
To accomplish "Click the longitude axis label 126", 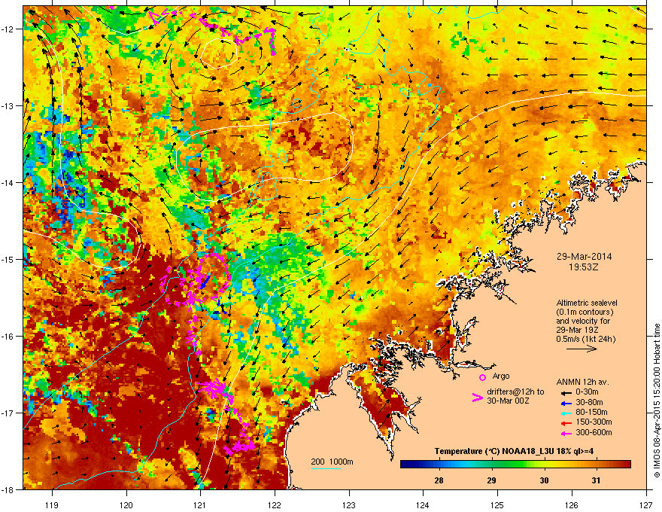I will pyautogui.click(x=572, y=504).
